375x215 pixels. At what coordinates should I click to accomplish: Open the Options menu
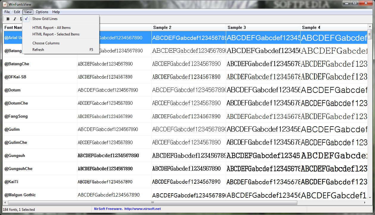(x=42, y=12)
